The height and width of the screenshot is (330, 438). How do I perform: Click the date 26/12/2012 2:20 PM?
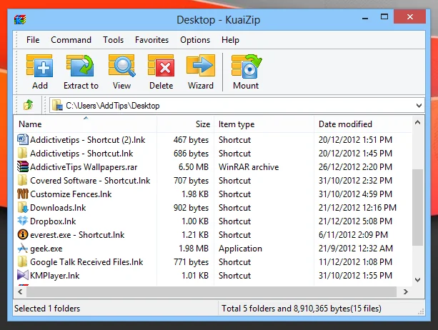[355, 167]
